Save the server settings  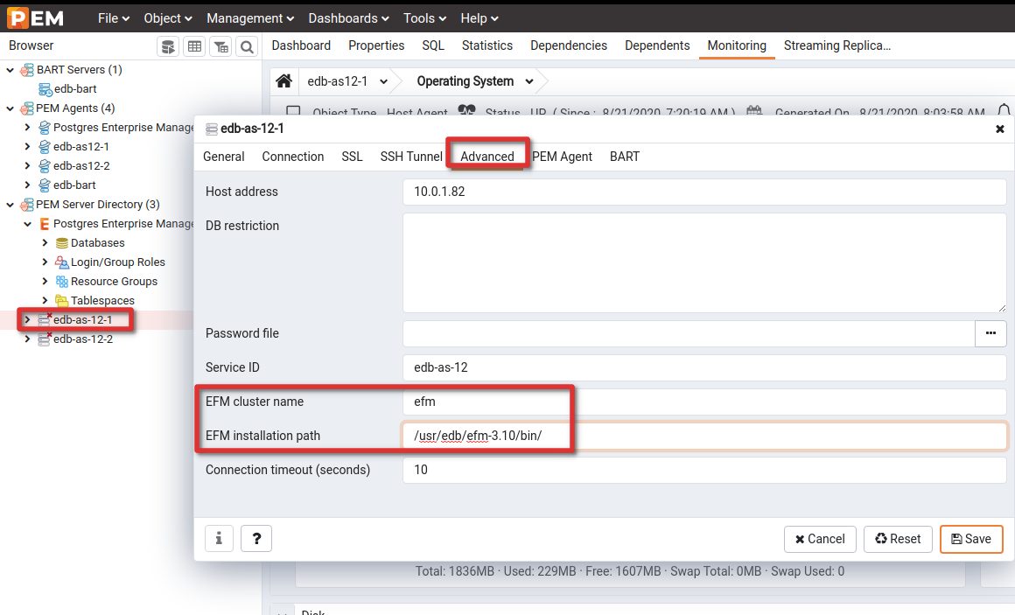971,539
